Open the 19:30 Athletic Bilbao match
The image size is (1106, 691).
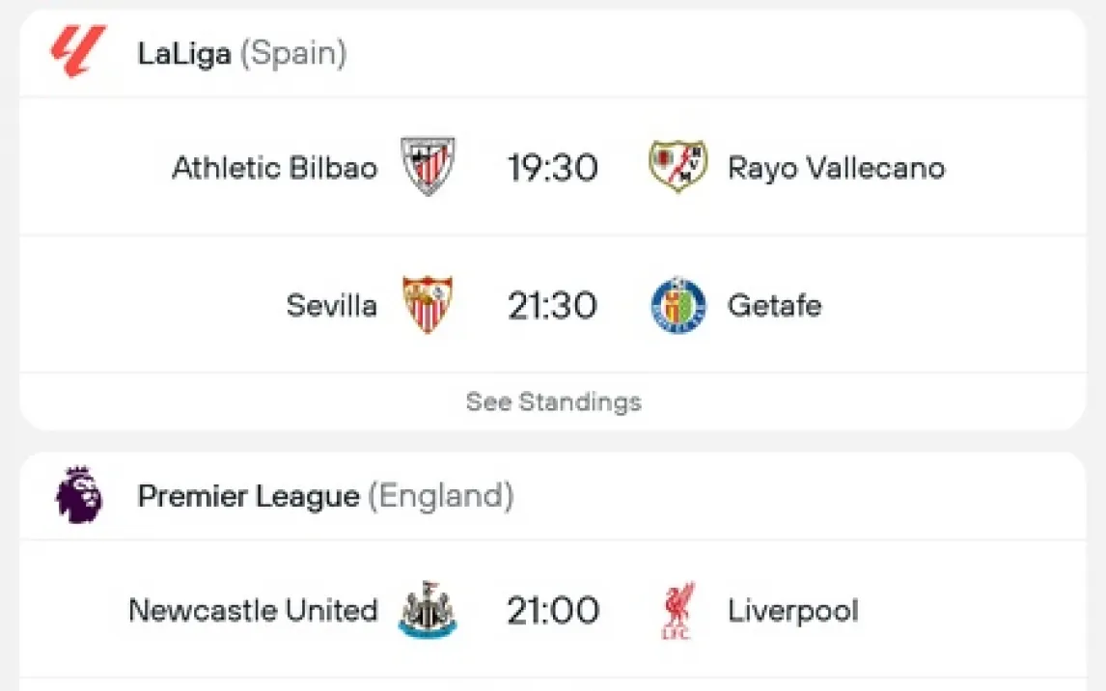[x=553, y=168]
